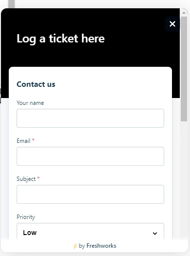The height and width of the screenshot is (256, 190).
Task: Click the 'Email' field label
Action: tap(23, 141)
